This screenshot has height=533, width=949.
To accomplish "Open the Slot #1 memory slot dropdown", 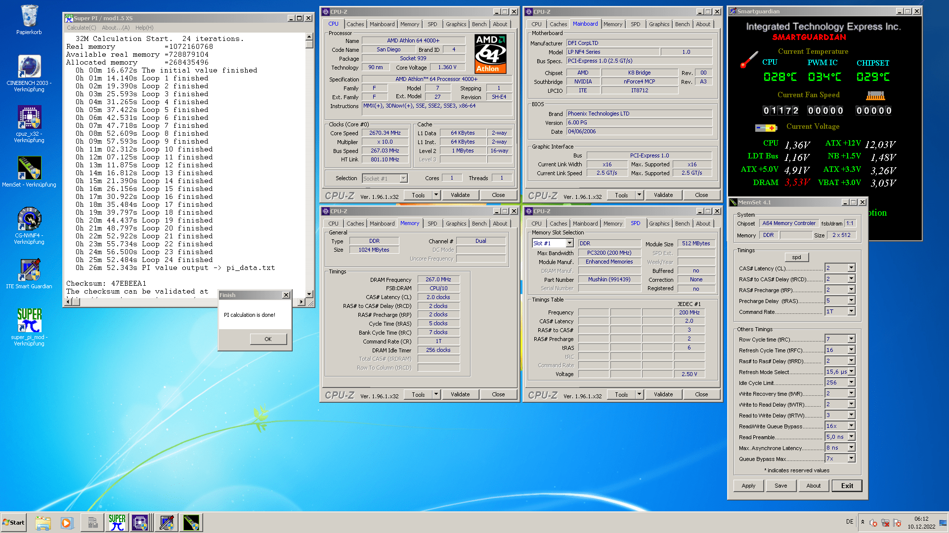I will [569, 243].
